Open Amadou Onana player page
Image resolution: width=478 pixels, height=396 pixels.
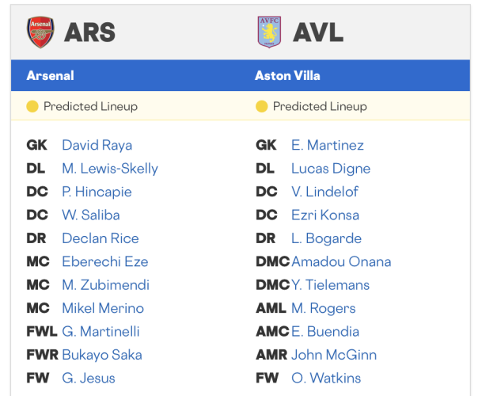pos(341,261)
